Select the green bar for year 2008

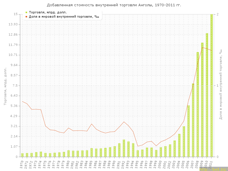click(x=198, y=104)
